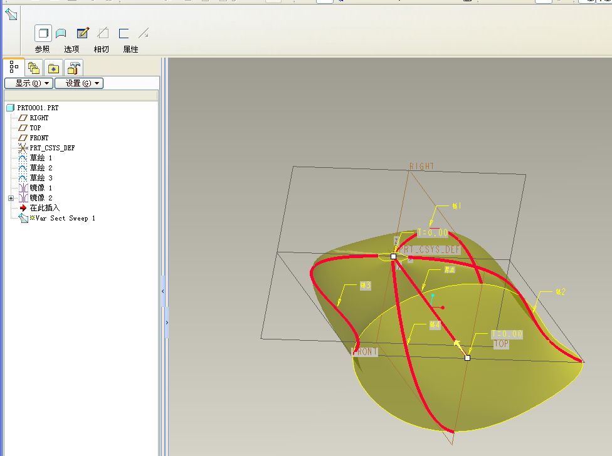Click the 链3 chain label in viewport

(366, 285)
